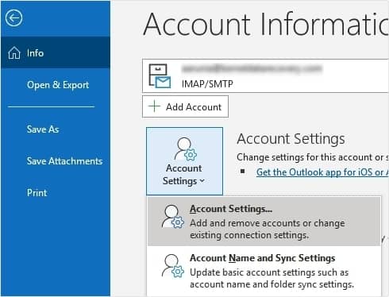Image resolution: width=389 pixels, height=297 pixels.
Task: Expand the Account Settings dropdown button
Action: click(x=184, y=161)
